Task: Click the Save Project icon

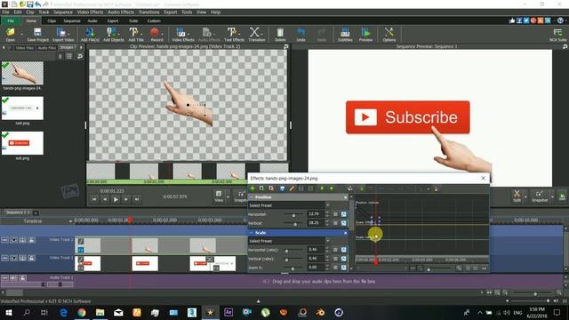Action: 37,33
